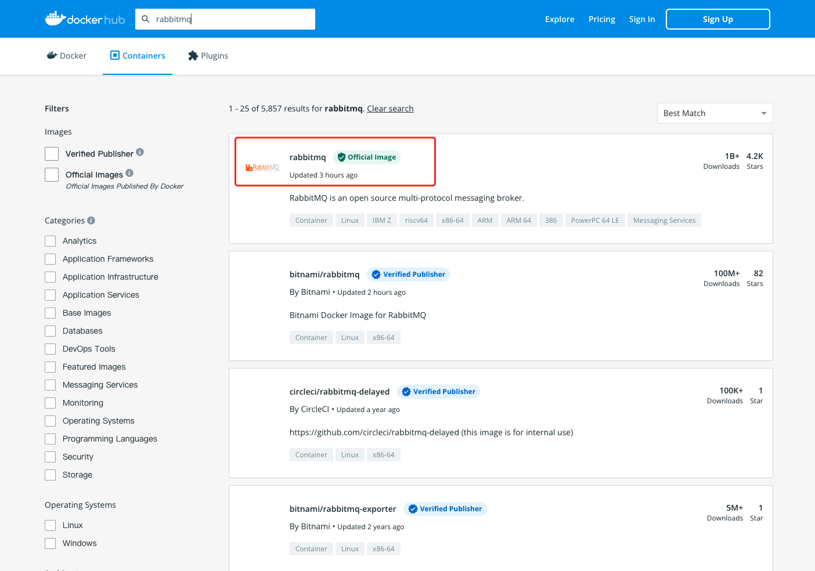This screenshot has width=815, height=571.
Task: Filter by Linux operating system
Action: [x=51, y=525]
